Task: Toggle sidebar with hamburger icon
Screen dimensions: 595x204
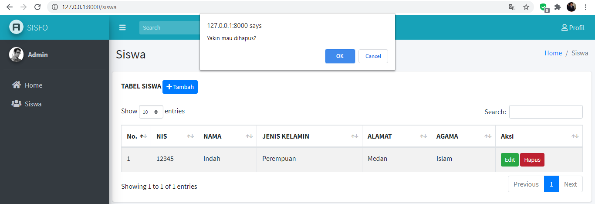Action: tap(122, 27)
